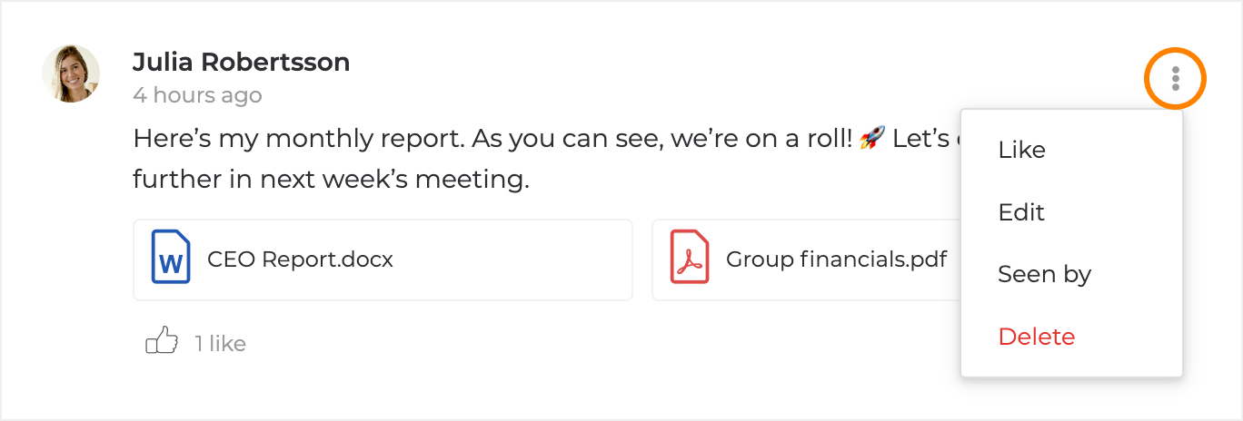The width and height of the screenshot is (1243, 421).
Task: Click empty space right of CEO Report.docx name
Action: pyautogui.click(x=509, y=259)
